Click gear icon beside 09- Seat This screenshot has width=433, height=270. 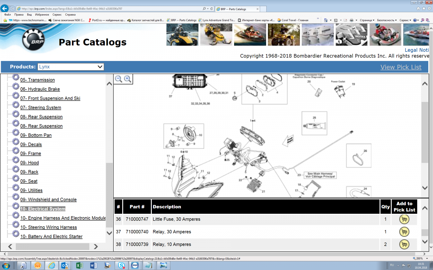16,178
